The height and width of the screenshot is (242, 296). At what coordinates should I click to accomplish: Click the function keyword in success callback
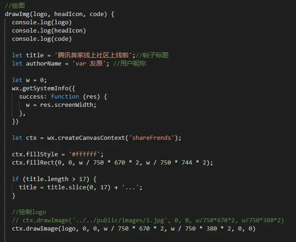click(65, 97)
